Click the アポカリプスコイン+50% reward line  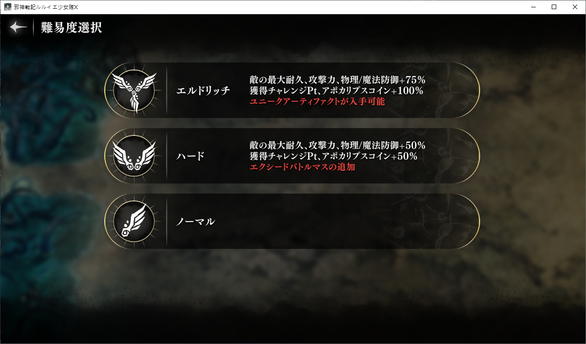(333, 156)
